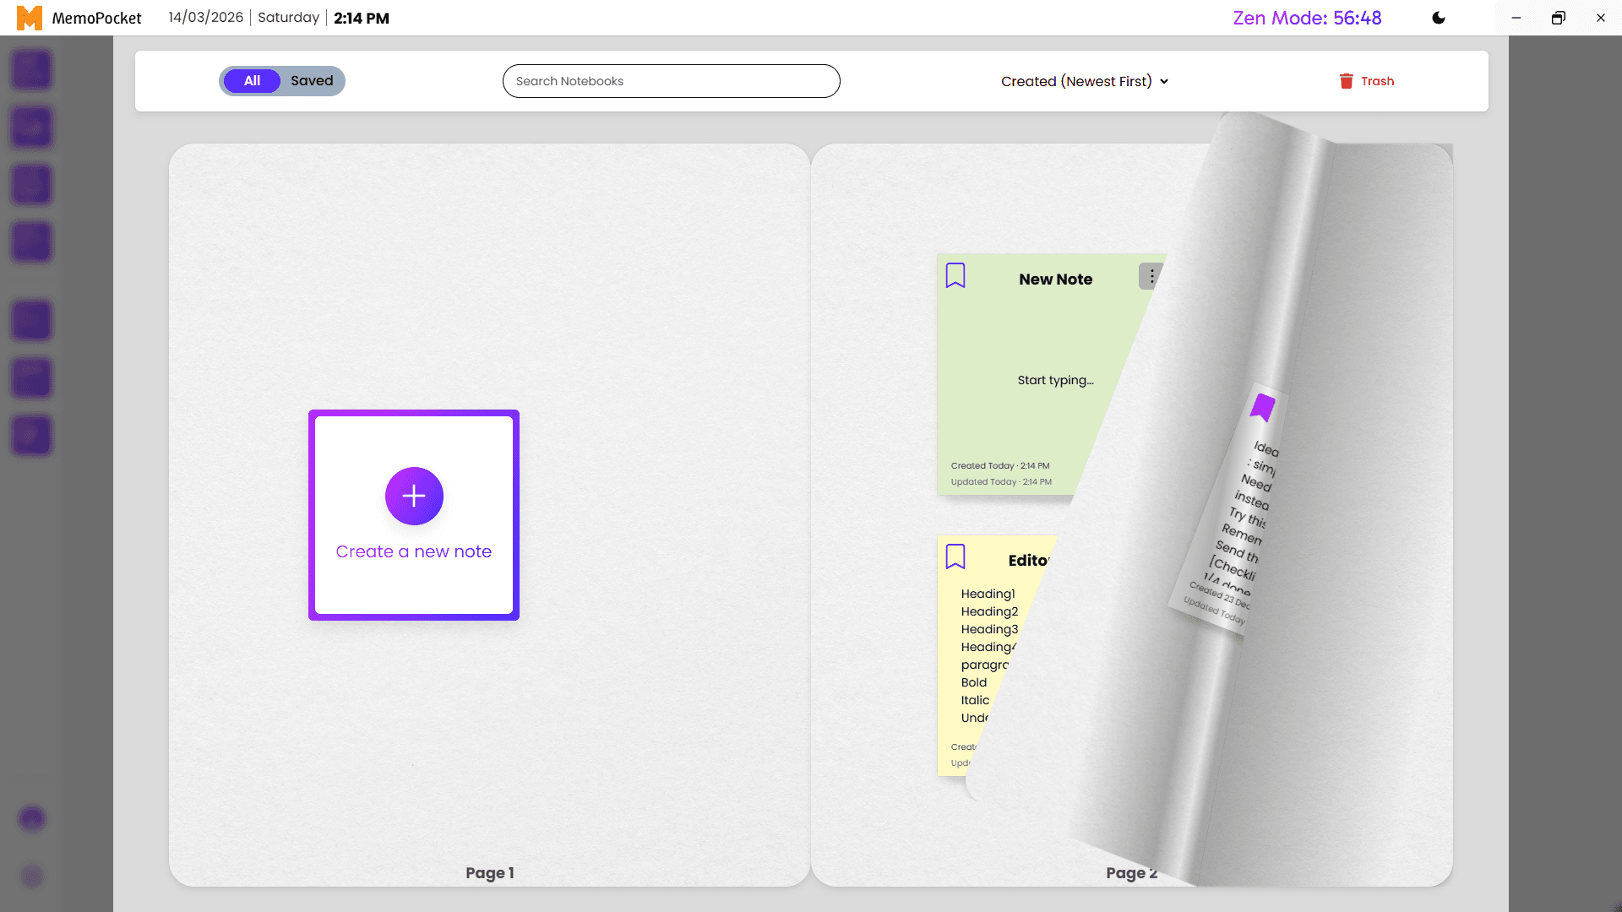Minimize the MemoPocket window
Screen dimensions: 1622x912
[1516, 18]
